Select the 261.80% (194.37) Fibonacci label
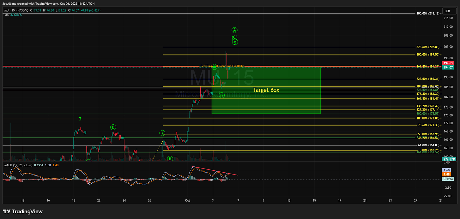This screenshot has width=460, height=219. (x=428, y=66)
